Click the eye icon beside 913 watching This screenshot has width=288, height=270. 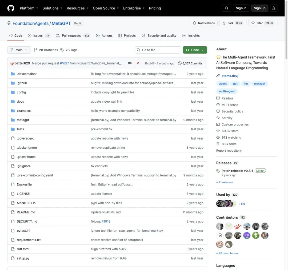coord(218,137)
